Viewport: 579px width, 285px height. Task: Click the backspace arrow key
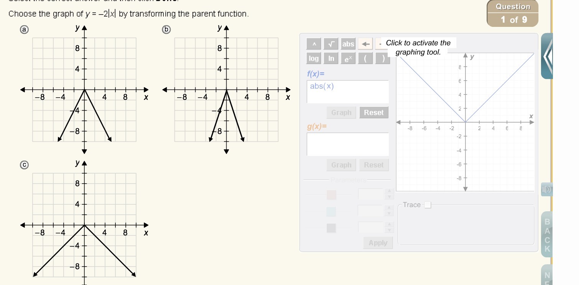tap(365, 44)
